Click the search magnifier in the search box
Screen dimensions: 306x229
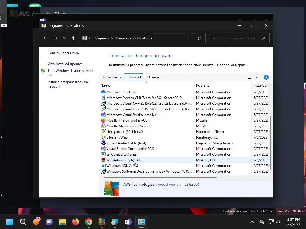(264, 38)
